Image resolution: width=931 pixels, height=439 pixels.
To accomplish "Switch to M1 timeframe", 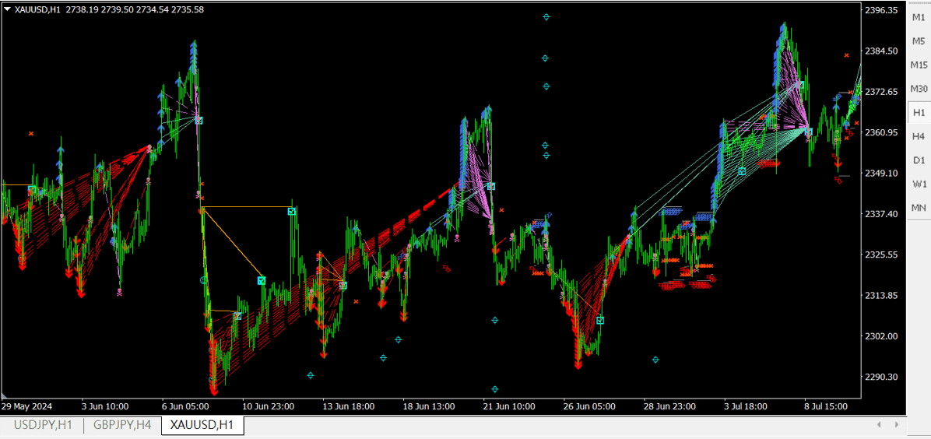I will tap(919, 17).
